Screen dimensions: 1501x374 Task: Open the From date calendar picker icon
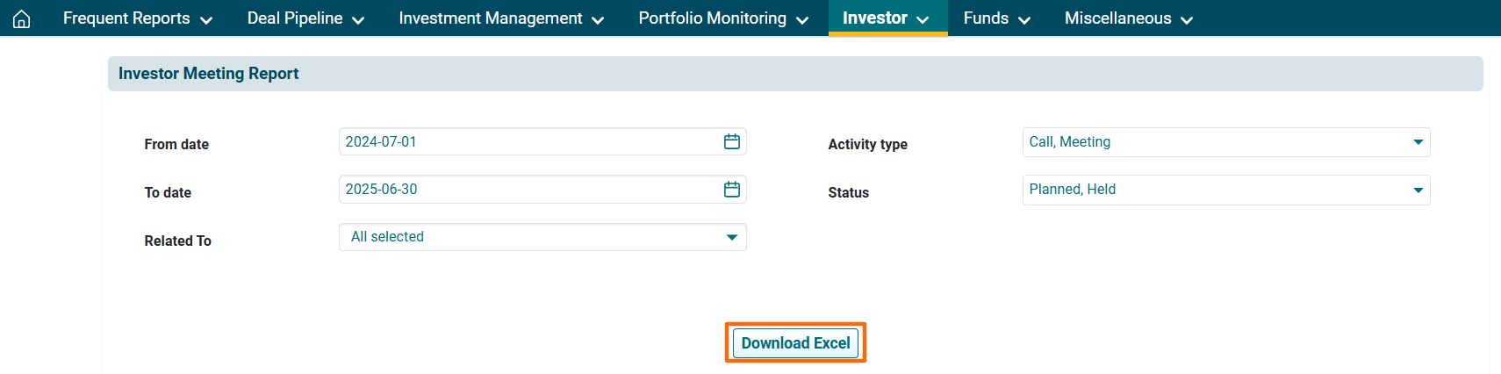tap(731, 141)
